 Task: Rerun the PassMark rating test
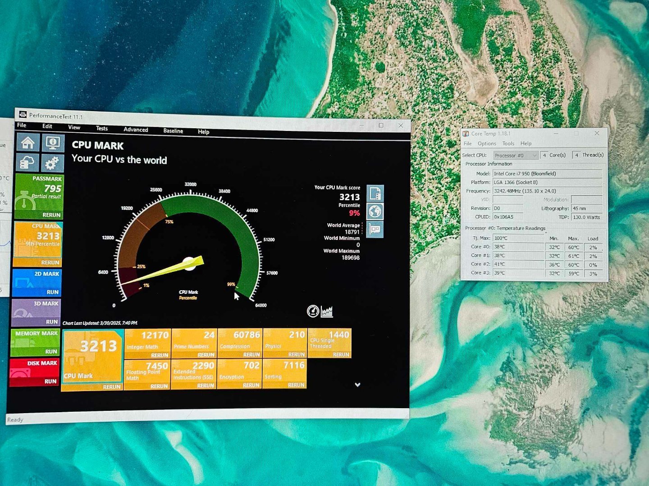click(51, 215)
